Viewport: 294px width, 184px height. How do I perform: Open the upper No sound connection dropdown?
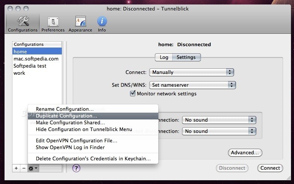click(x=219, y=120)
